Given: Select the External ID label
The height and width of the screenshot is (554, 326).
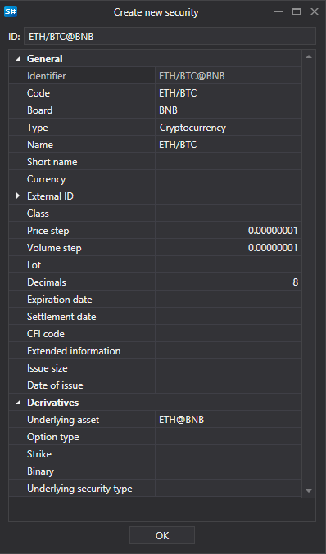Looking at the screenshot, I should tap(50, 196).
